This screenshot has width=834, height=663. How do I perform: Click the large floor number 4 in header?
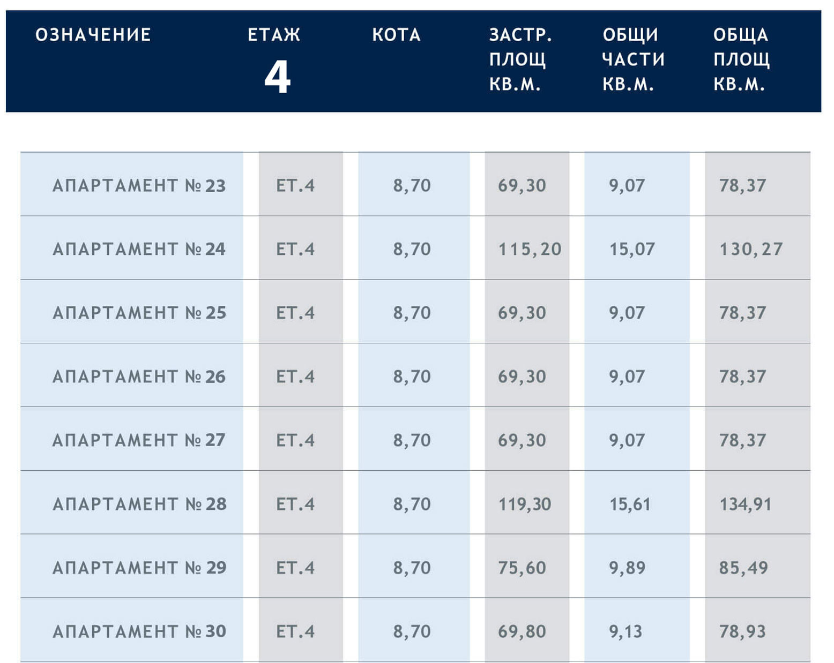pyautogui.click(x=277, y=77)
